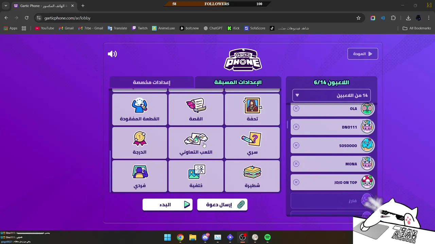
Task: Open ChatGPT bookmark
Action: tap(213, 28)
